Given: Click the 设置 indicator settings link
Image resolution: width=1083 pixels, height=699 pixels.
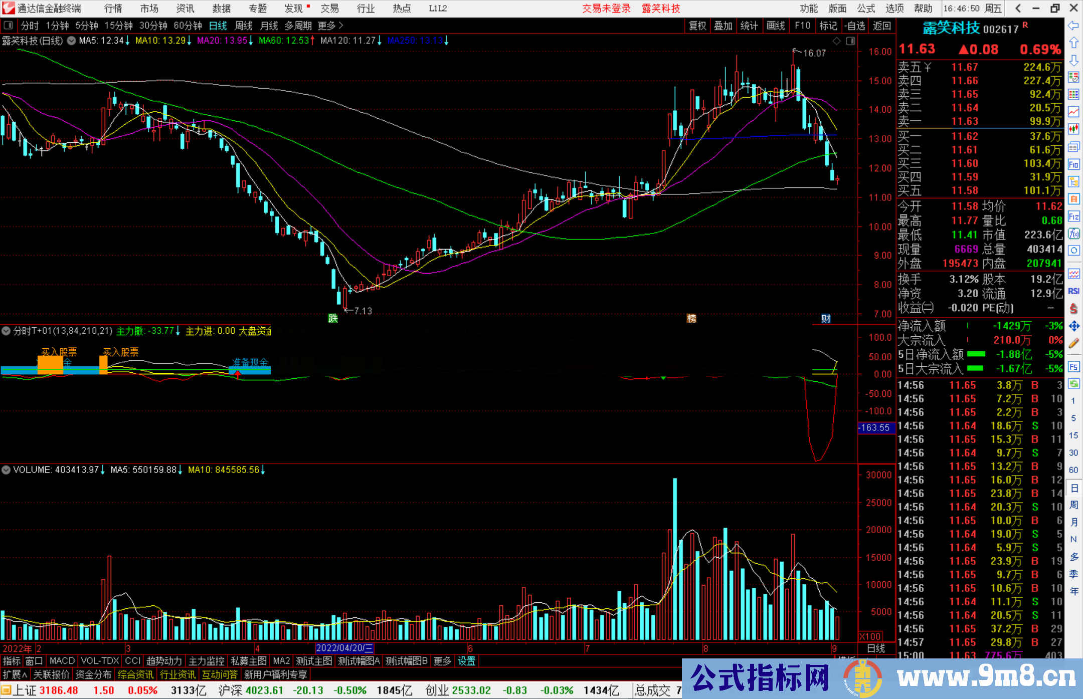Looking at the screenshot, I should coord(466,661).
